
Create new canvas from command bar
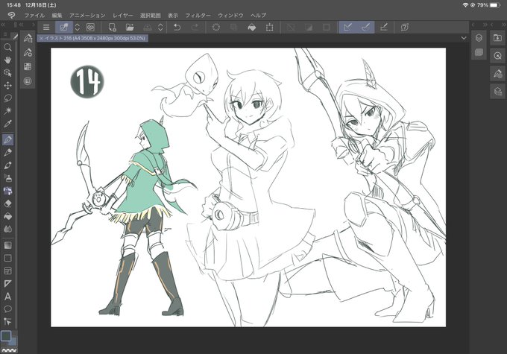tap(112, 27)
